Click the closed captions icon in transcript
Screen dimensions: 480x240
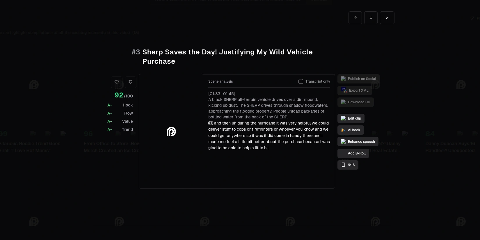[211, 123]
